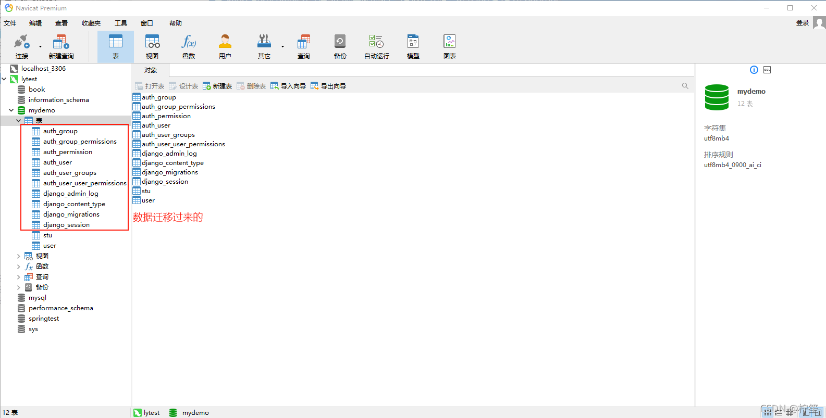Open the 文件 menu
The image size is (826, 418).
[x=10, y=23]
